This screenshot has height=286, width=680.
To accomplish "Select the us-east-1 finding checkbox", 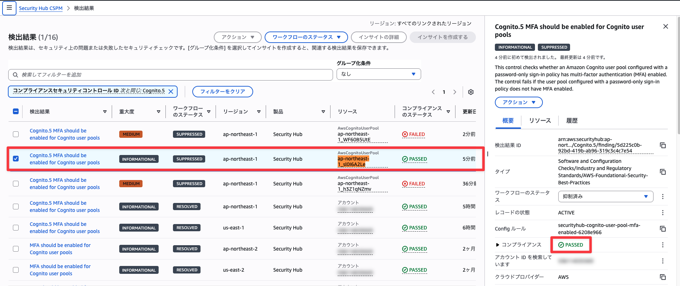I will [x=16, y=228].
